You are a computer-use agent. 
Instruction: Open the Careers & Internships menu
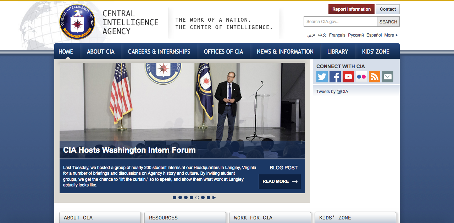[x=159, y=51]
